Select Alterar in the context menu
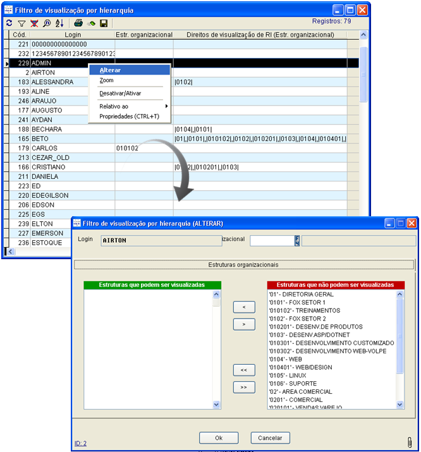This screenshot has width=421, height=452. [x=111, y=70]
